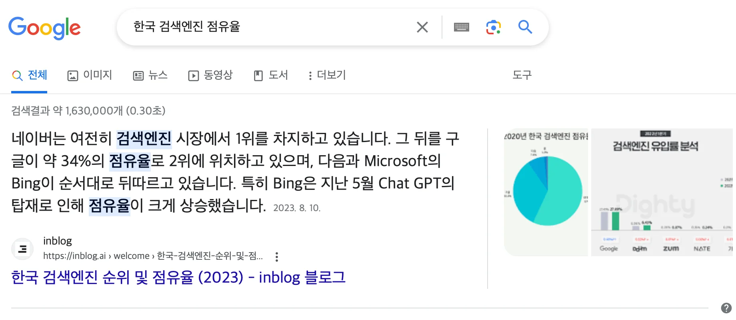Image resolution: width=736 pixels, height=320 pixels.
Task: Click the inblog site name label
Action: tap(58, 241)
